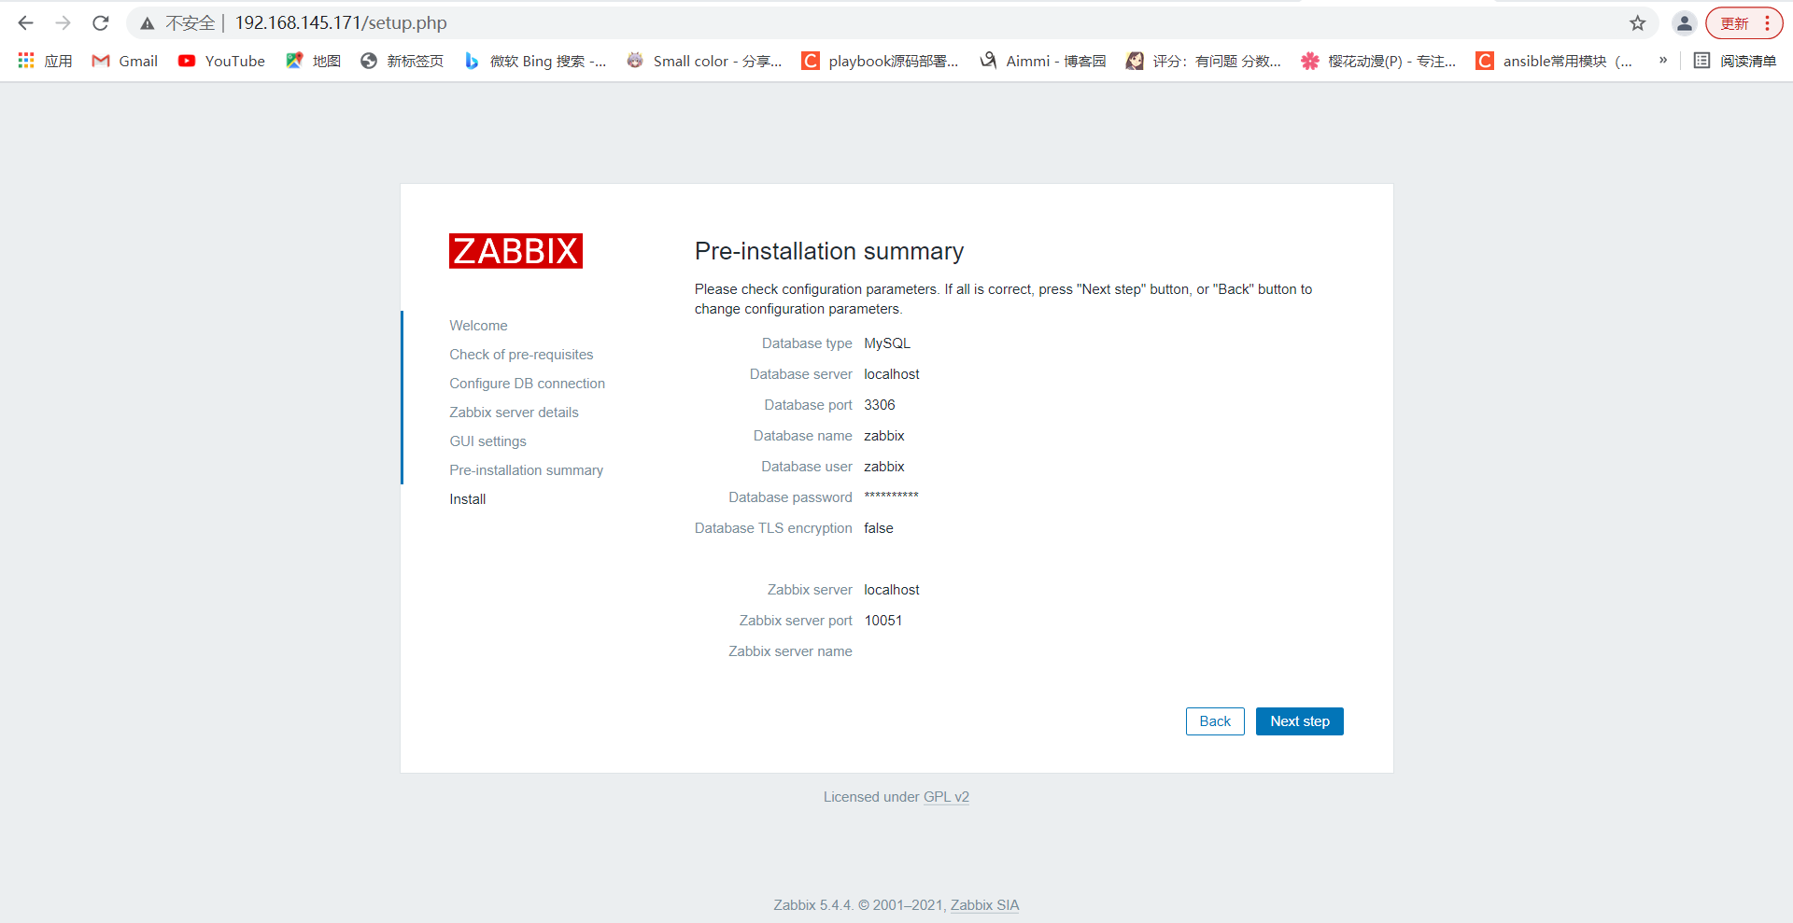Click the Database TLS encryption value false
Viewport: 1793px width, 923px height.
pos(879,528)
